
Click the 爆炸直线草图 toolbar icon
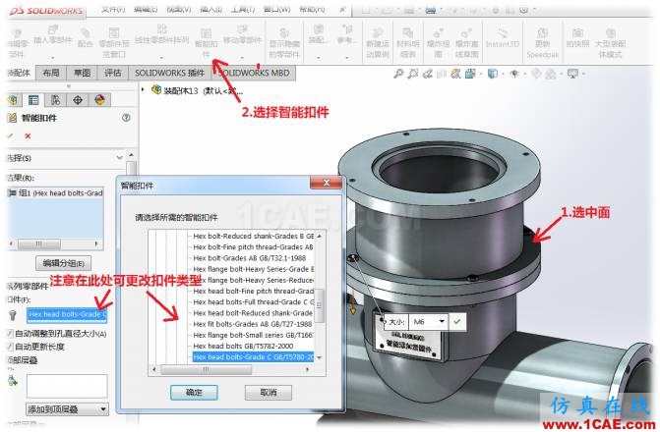point(467,42)
